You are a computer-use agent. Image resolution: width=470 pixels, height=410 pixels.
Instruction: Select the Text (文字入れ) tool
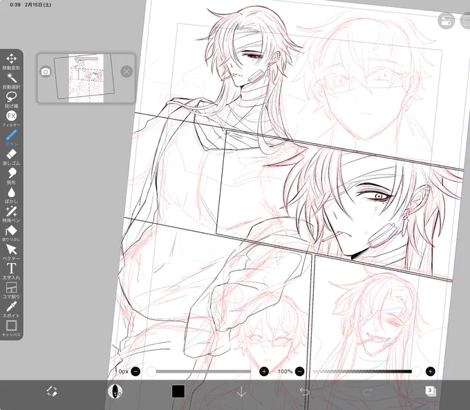coord(11,272)
